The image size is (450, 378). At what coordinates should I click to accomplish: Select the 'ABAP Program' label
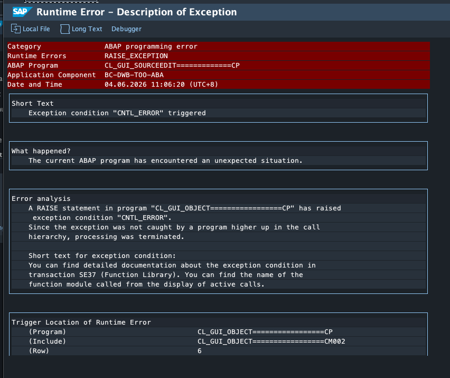[x=33, y=66]
